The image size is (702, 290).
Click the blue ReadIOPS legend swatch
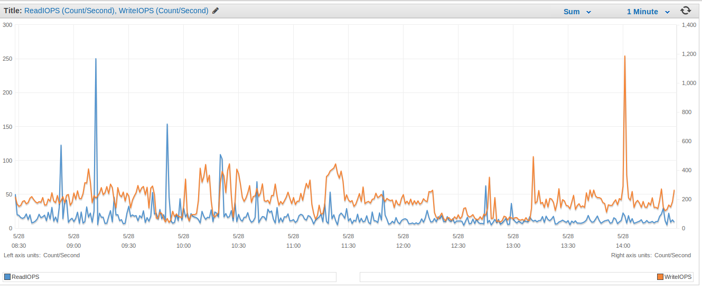7,277
